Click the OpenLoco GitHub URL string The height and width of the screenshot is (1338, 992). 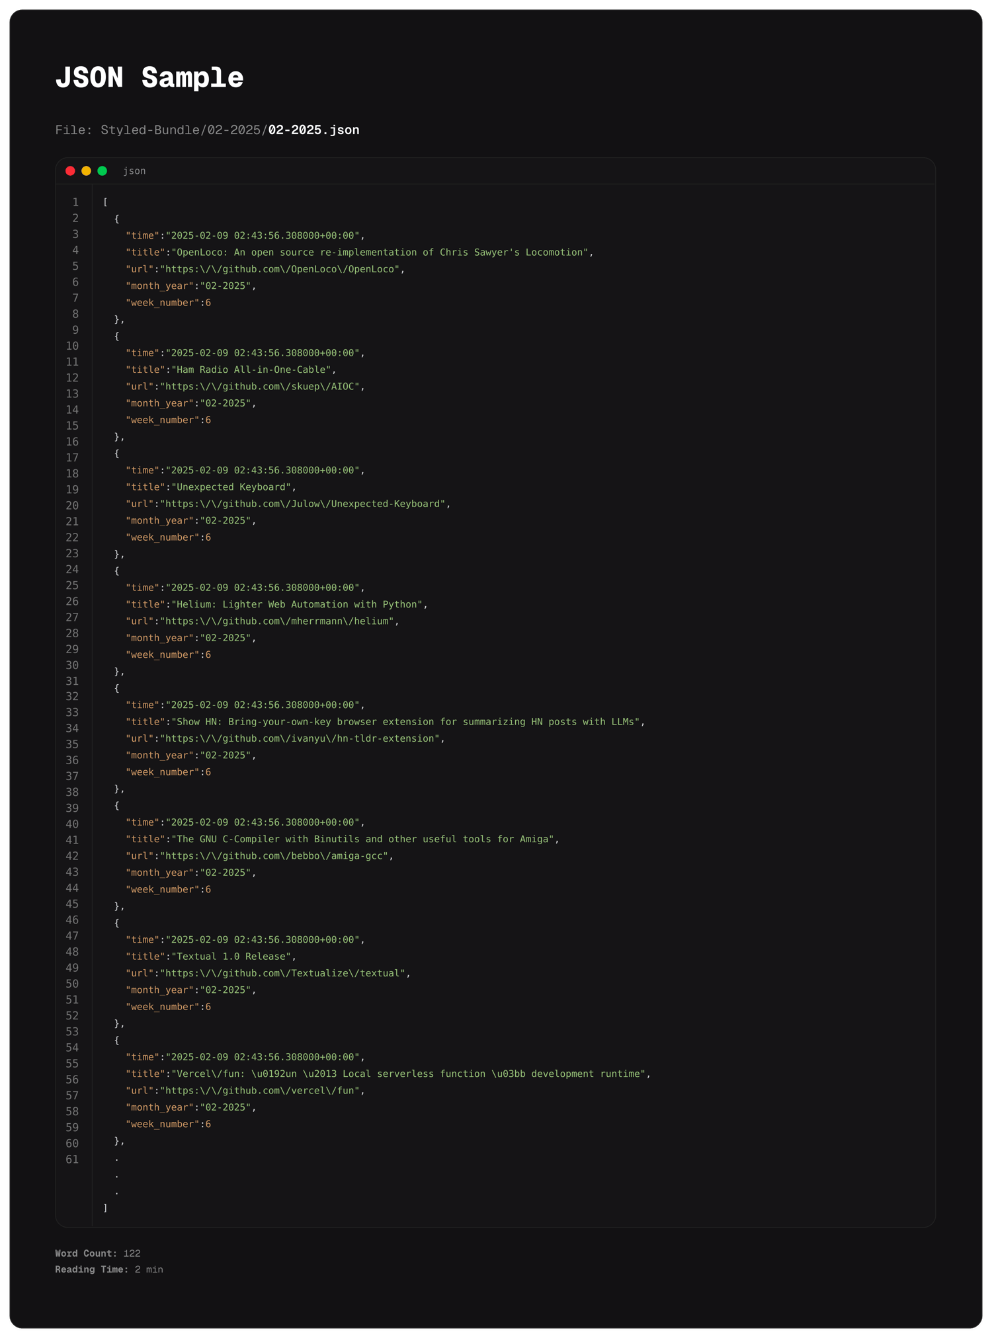point(282,269)
